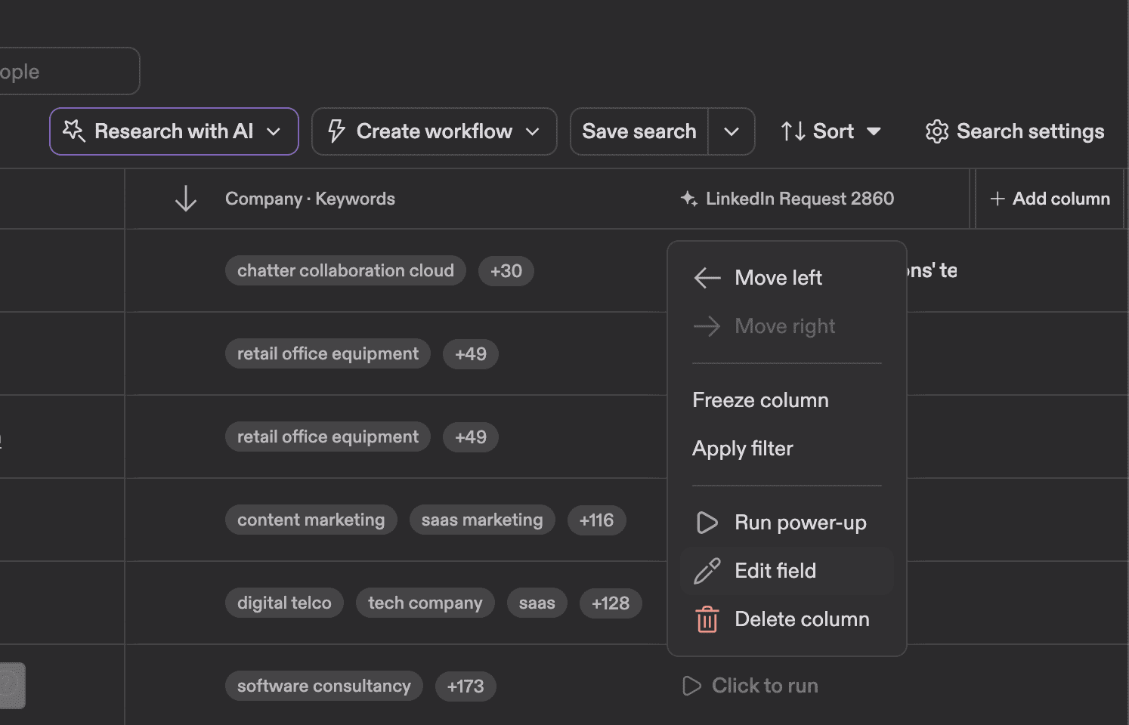Choose Move left from the context menu
This screenshot has width=1129, height=725.
pyautogui.click(x=787, y=278)
